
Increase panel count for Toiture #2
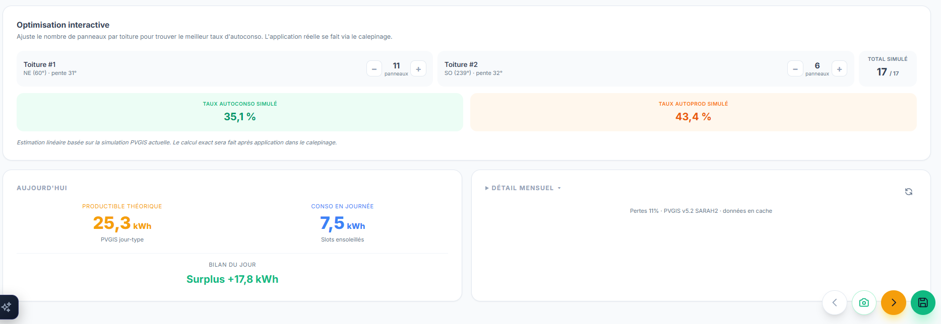tap(839, 69)
